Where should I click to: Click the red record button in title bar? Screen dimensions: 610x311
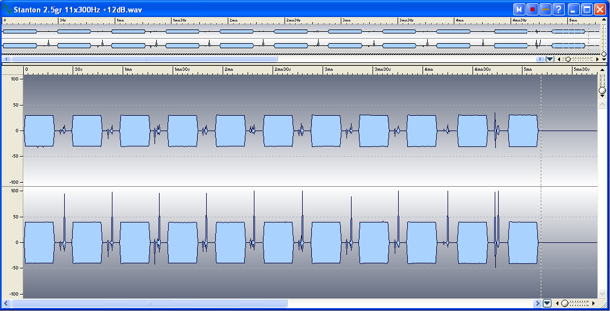coord(532,9)
